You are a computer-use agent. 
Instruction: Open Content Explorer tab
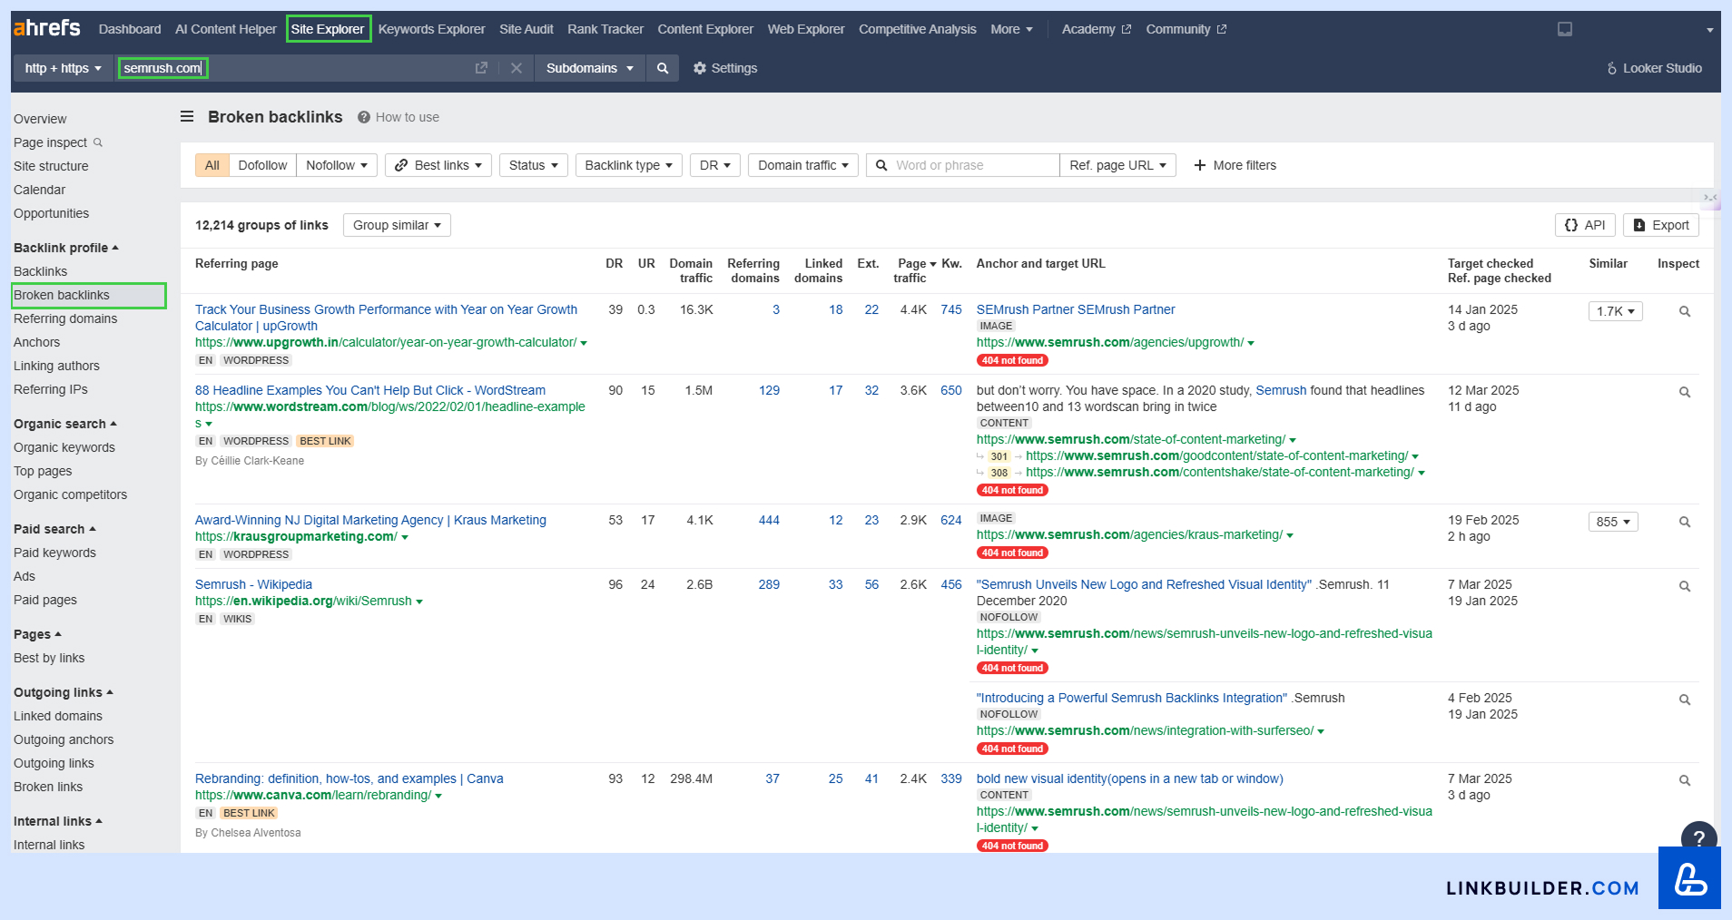705,29
